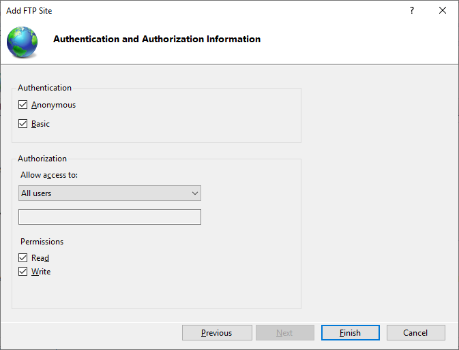Click the greyed-out Next button
Viewport: 459px width, 350px height.
coord(284,333)
